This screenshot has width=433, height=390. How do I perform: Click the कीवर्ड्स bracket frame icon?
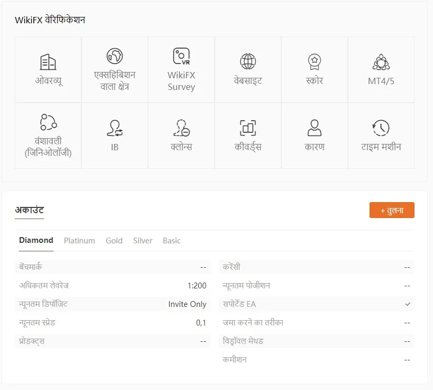(248, 128)
